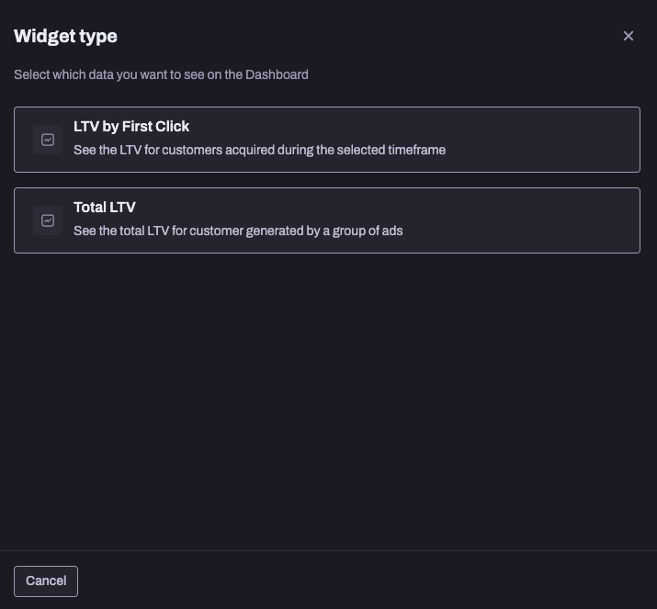
Task: Click 'See the LTV for customers' text
Action: [148, 150]
